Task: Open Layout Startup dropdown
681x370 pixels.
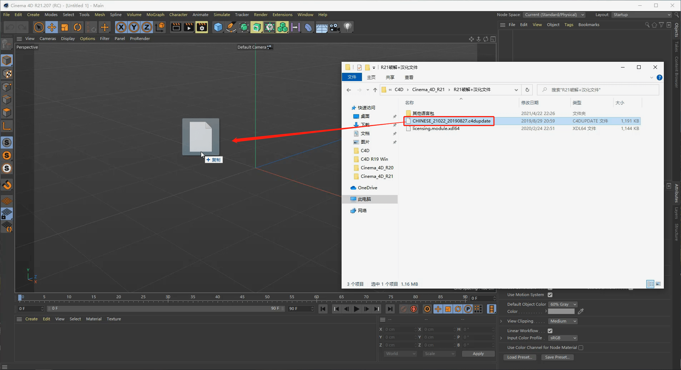Action: [642, 15]
